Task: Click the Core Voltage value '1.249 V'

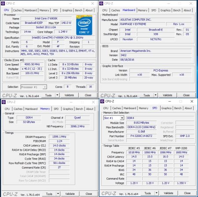Action: click(63, 32)
